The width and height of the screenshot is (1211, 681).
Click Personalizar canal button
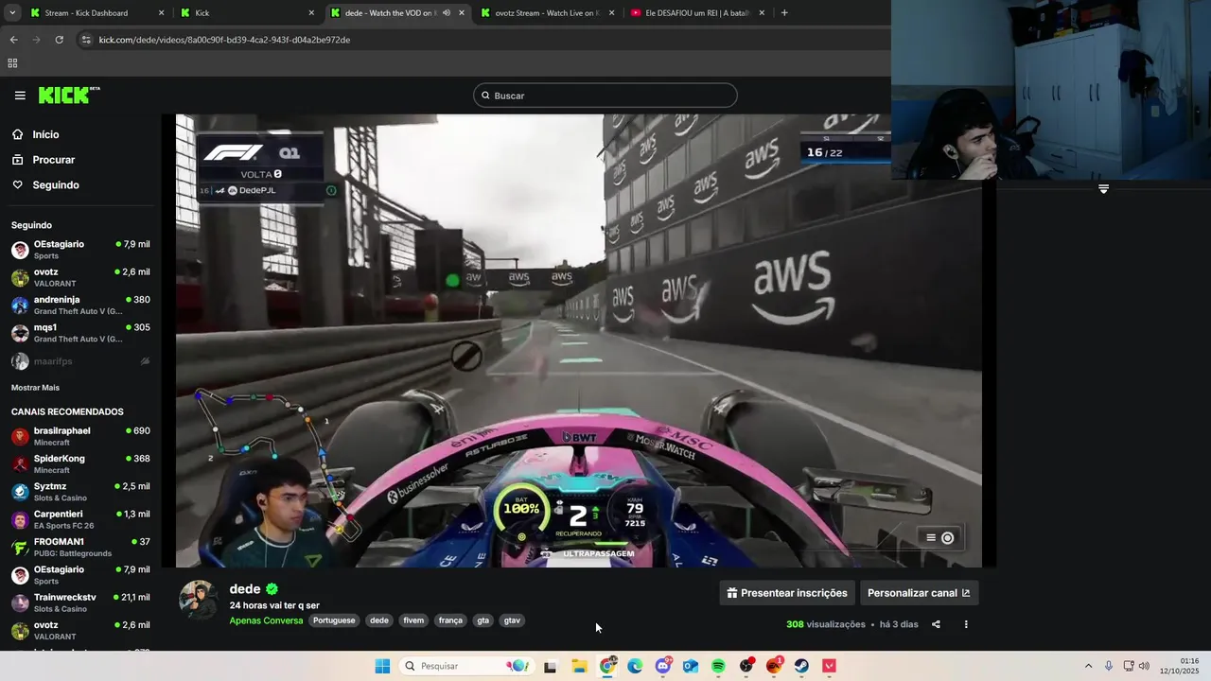(x=919, y=593)
